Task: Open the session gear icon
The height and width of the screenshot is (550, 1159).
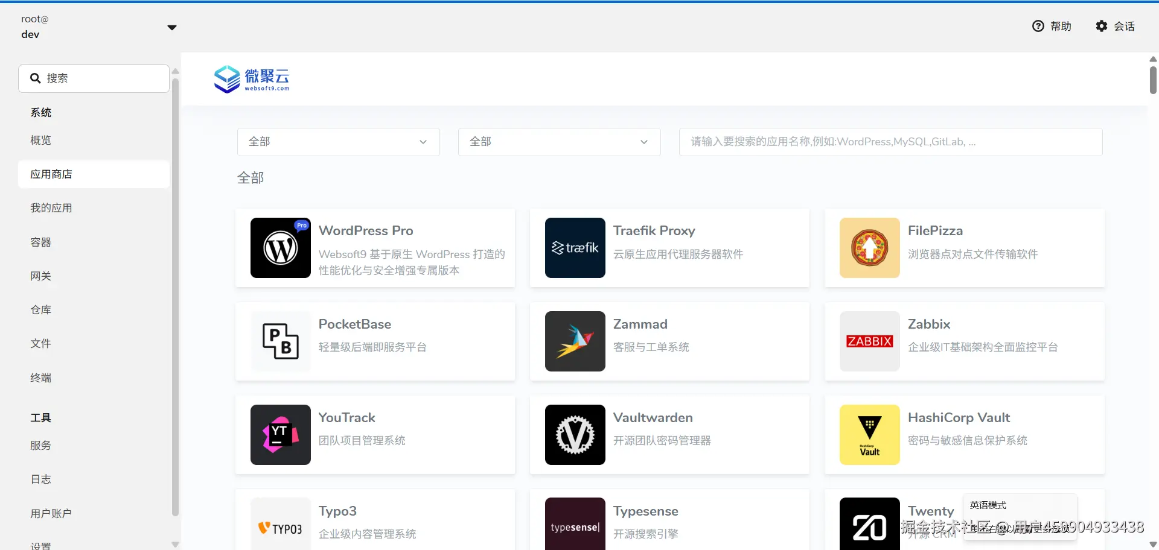Action: tap(1102, 26)
